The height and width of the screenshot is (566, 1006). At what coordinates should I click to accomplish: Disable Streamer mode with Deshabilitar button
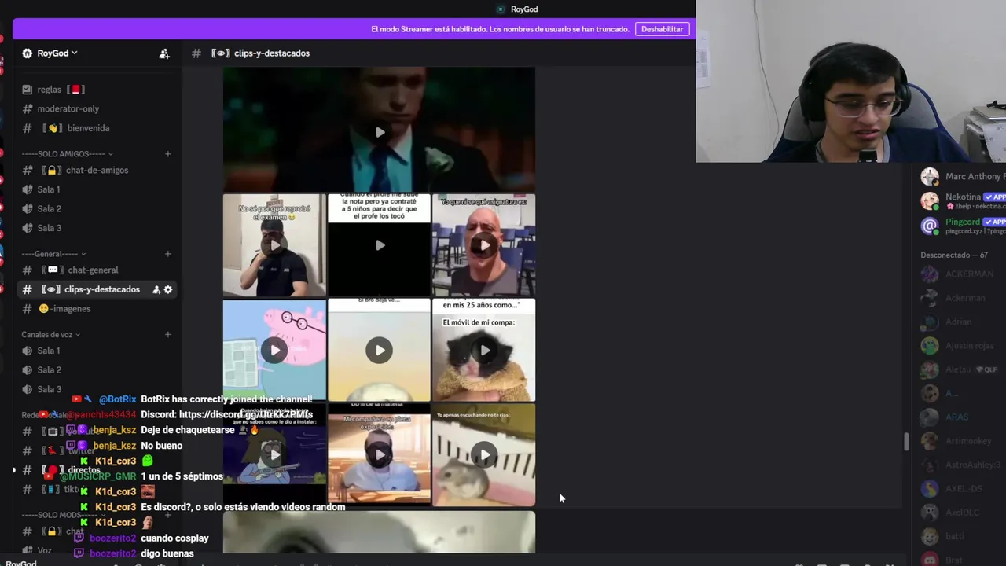pos(662,29)
